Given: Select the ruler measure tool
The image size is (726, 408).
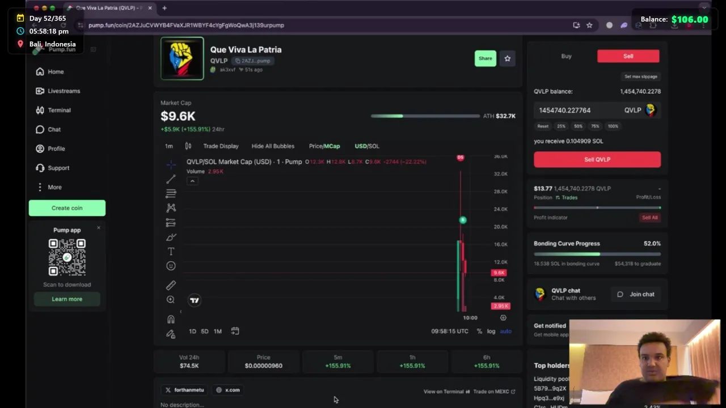Looking at the screenshot, I should 171,285.
